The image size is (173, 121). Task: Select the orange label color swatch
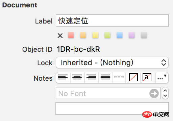[x=83, y=35]
